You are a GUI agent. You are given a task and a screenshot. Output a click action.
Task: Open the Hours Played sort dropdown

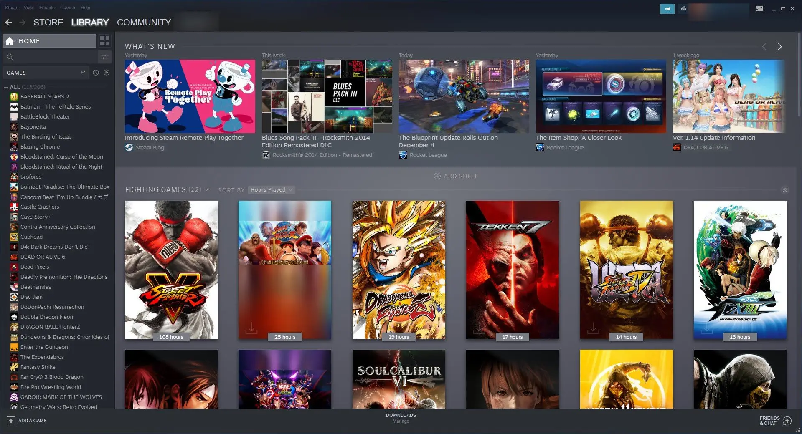(272, 190)
